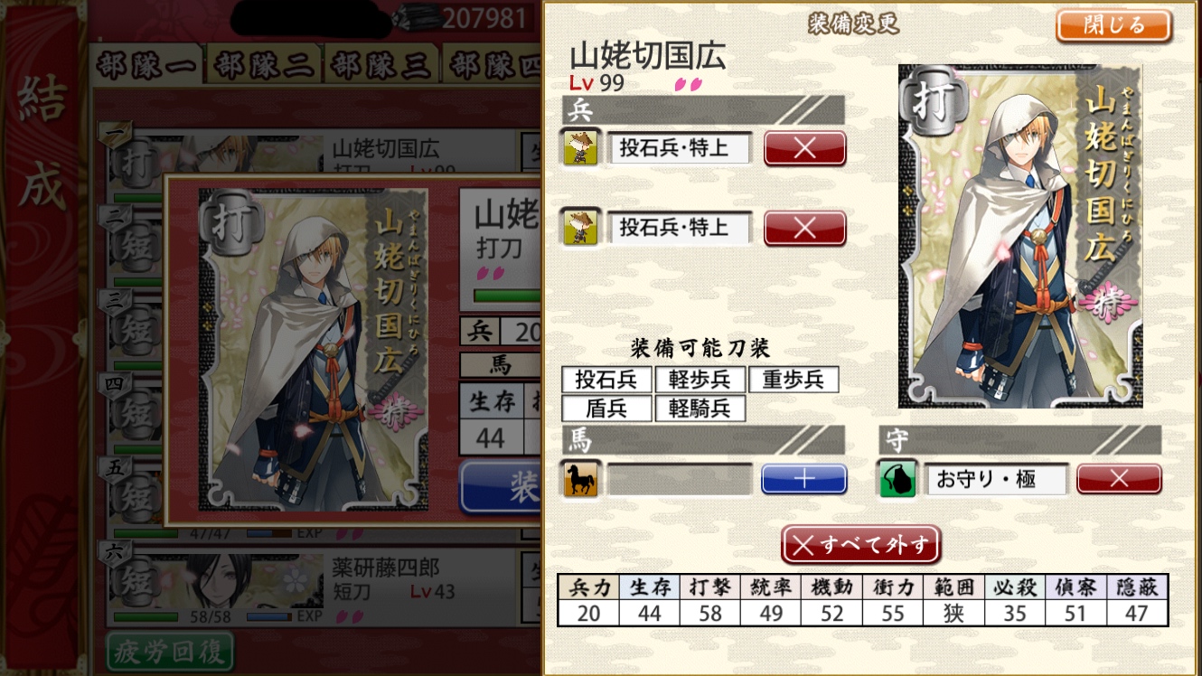Click the black horse icon
Viewport: 1202px width, 676px height.
pos(580,479)
